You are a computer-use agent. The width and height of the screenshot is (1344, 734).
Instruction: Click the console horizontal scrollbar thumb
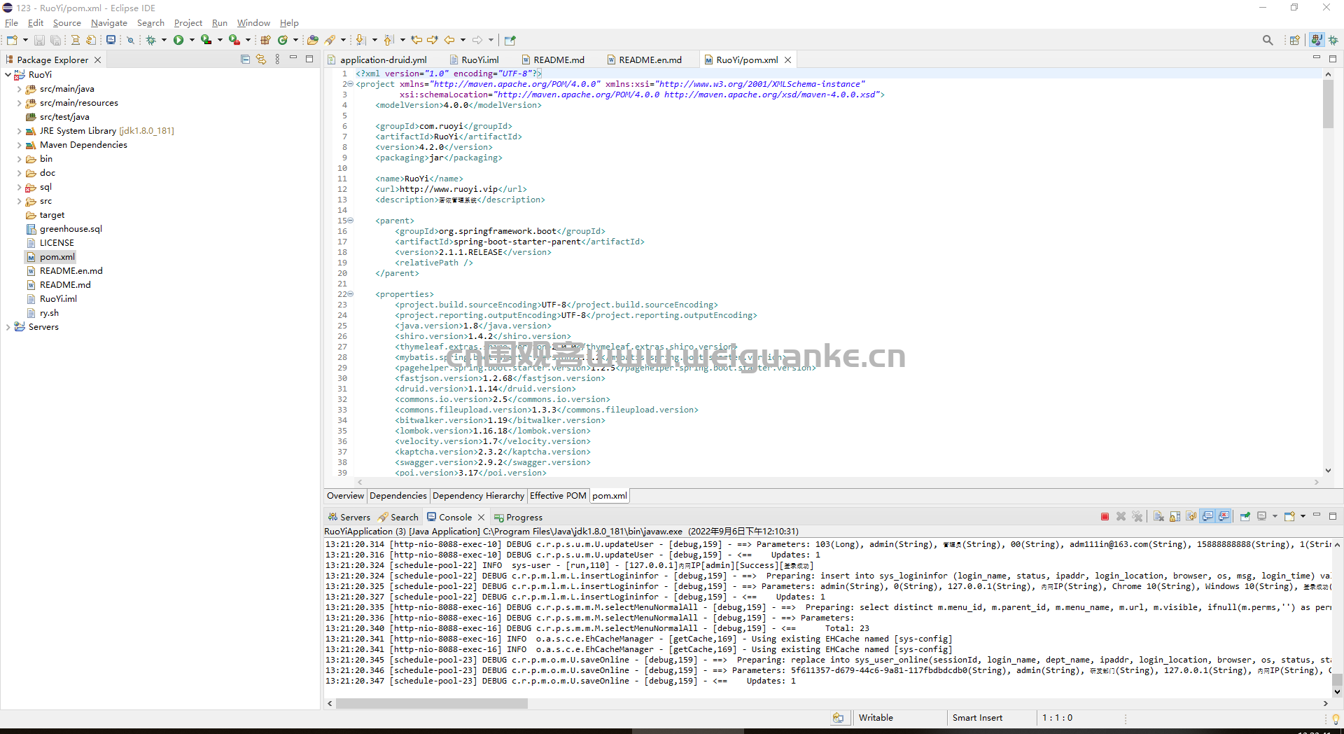pyautogui.click(x=431, y=704)
